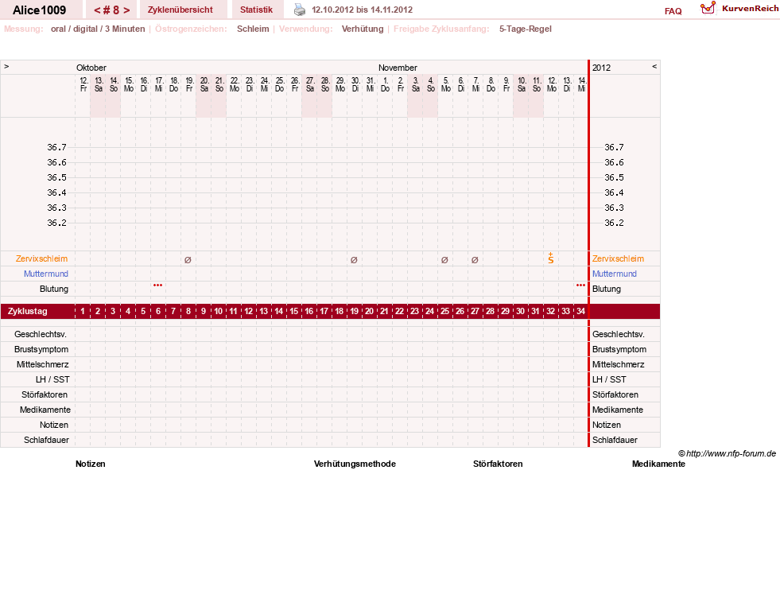
Task: Click date header '14. Mi' in November
Action: tap(581, 84)
